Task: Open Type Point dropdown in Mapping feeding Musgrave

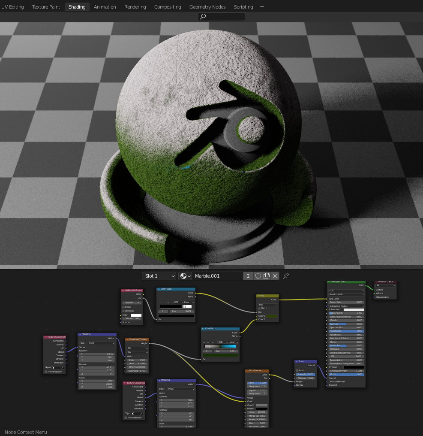Action: point(102,343)
